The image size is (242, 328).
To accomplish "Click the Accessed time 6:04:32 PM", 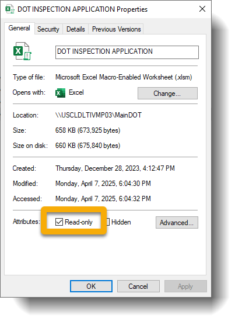I will coord(135,199).
